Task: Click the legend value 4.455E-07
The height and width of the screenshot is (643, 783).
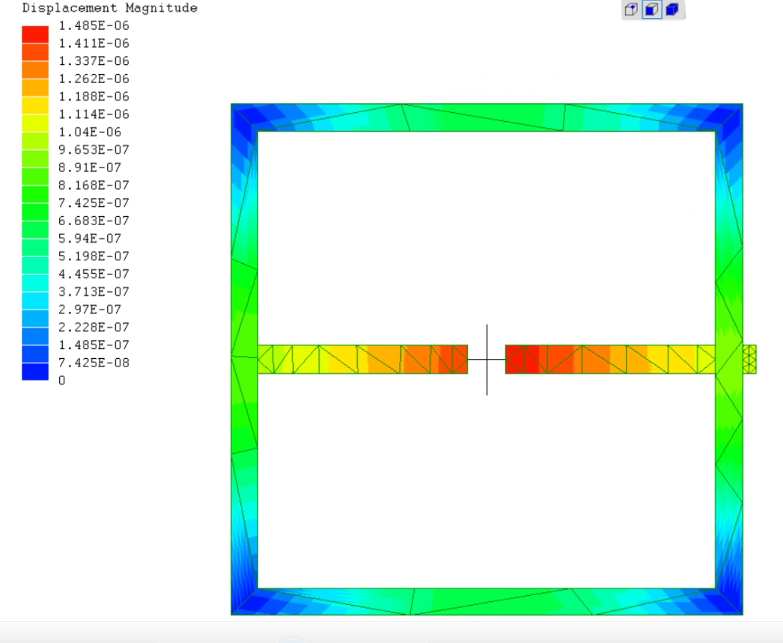Action: tap(94, 274)
